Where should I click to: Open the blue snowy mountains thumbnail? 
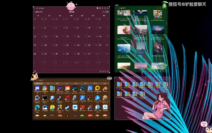coord(124,48)
